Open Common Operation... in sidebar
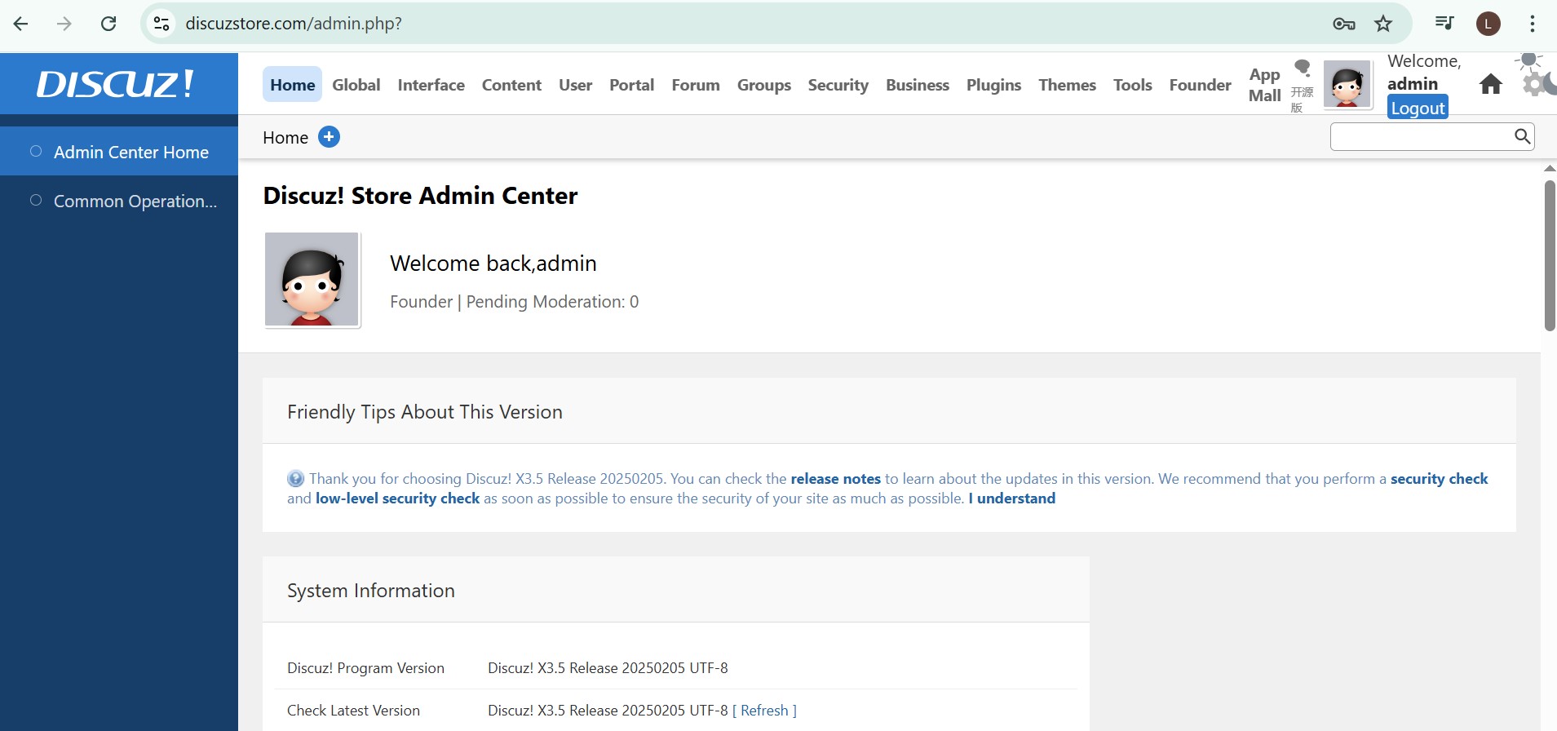 [x=119, y=201]
